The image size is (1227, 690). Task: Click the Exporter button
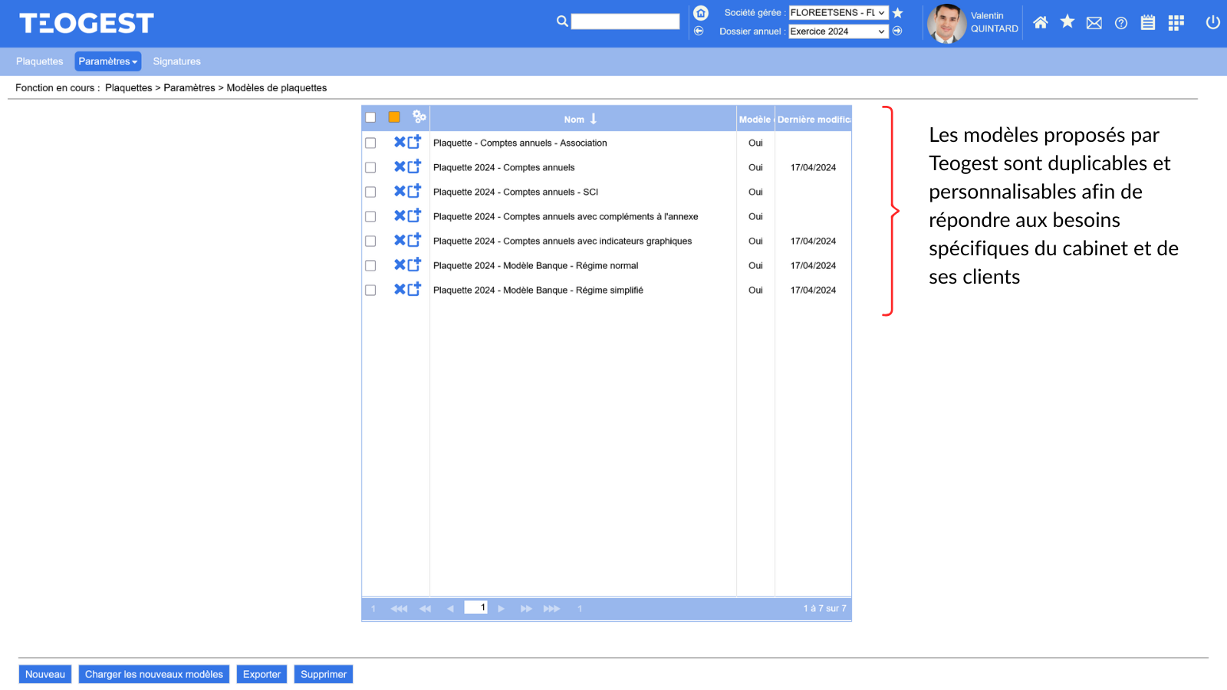262,675
